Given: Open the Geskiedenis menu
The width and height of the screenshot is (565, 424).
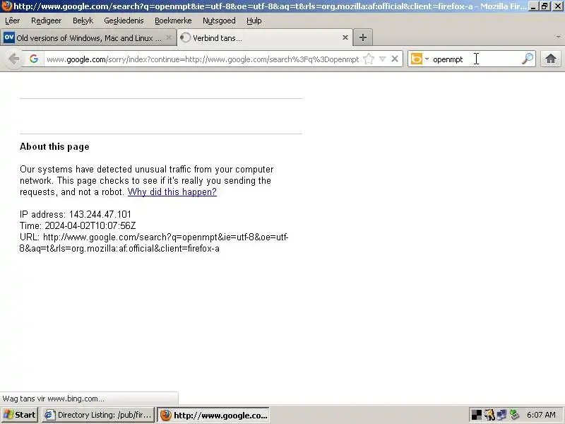Looking at the screenshot, I should pyautogui.click(x=124, y=21).
